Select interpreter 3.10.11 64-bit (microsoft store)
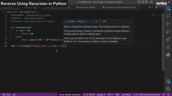The height and width of the screenshot is (96, 172). coord(146,94)
